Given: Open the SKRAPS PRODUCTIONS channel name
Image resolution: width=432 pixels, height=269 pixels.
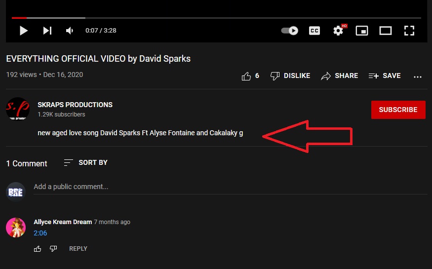Looking at the screenshot, I should point(75,105).
